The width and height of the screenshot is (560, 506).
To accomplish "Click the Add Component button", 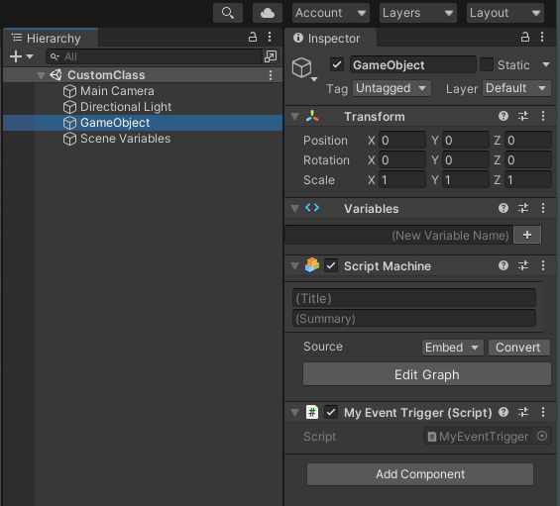I will tap(420, 474).
